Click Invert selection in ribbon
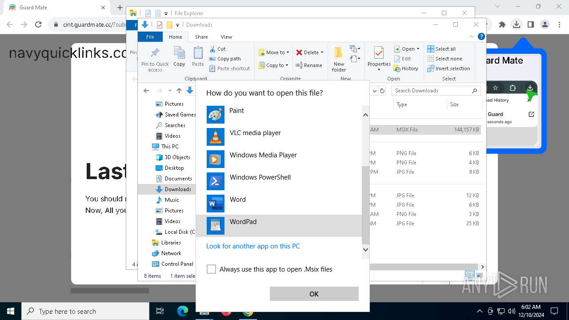 coord(449,68)
